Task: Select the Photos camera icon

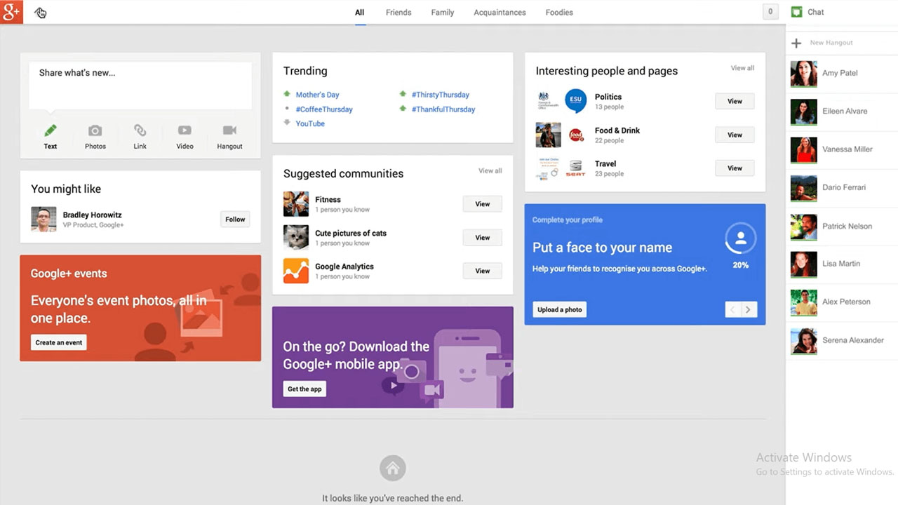Action: pos(95,130)
